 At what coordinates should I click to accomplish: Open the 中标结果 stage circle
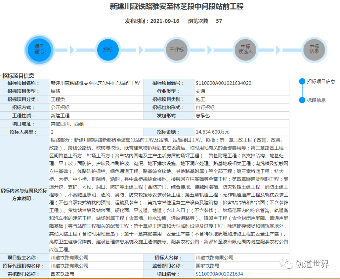click(x=314, y=49)
